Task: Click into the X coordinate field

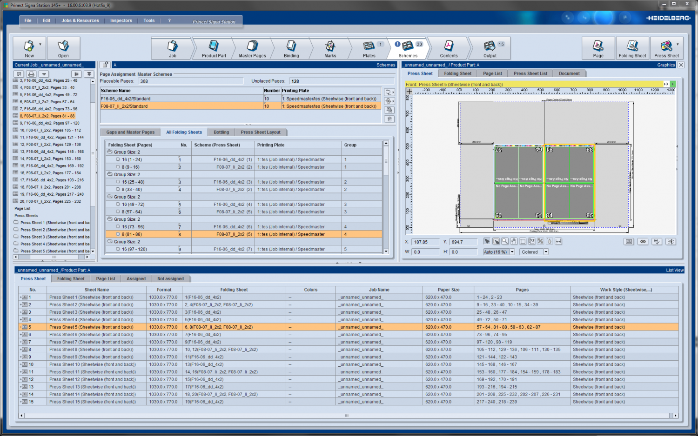Action: 425,242
